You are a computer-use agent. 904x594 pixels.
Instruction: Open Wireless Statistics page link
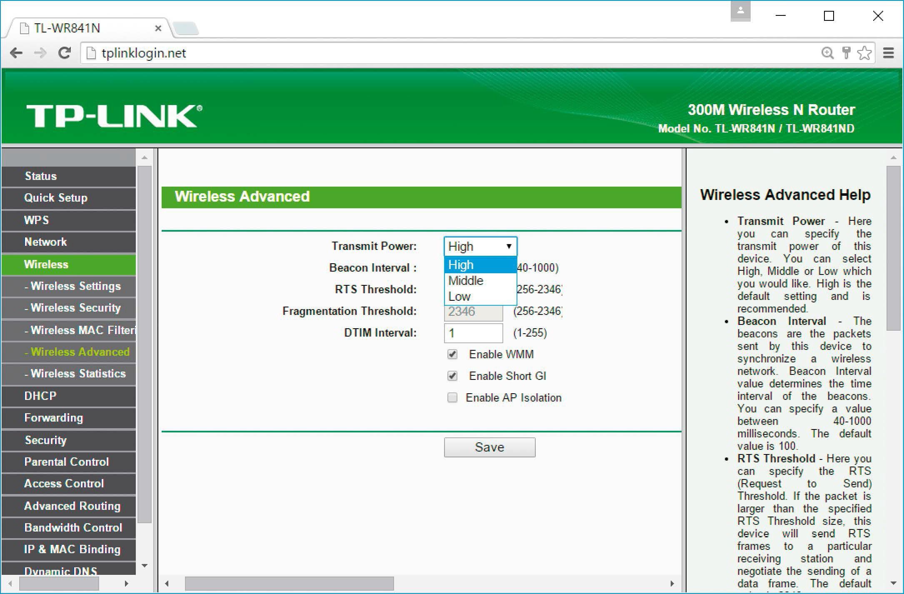(x=78, y=374)
